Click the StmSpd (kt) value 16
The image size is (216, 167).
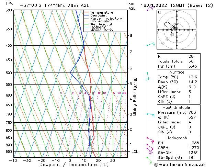coord(191,158)
